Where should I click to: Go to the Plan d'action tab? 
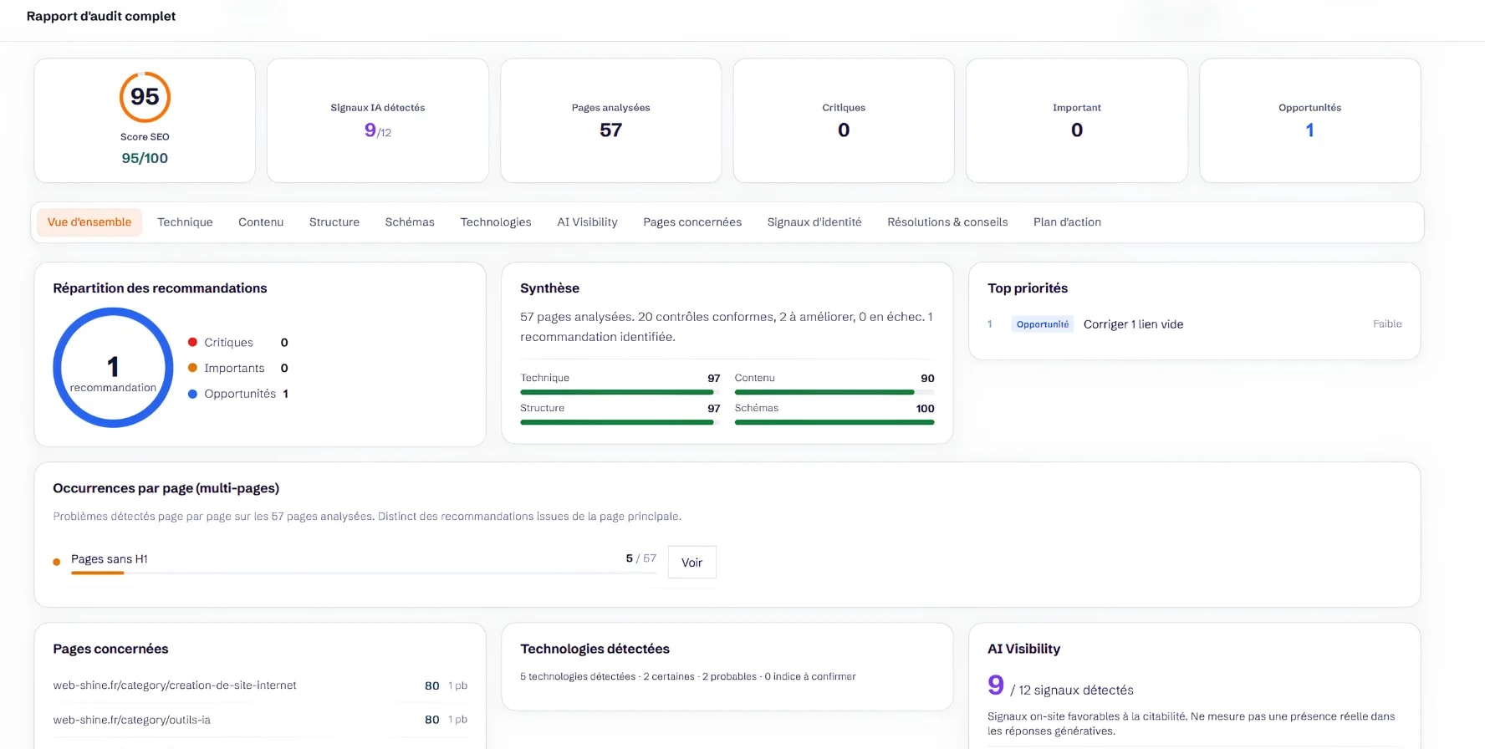coord(1067,222)
